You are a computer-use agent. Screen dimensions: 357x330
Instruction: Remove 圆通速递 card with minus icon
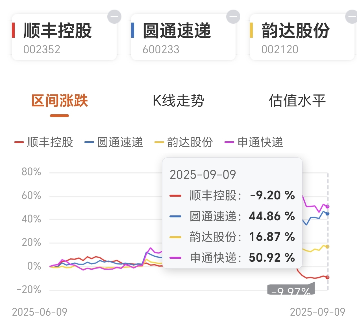point(233,17)
